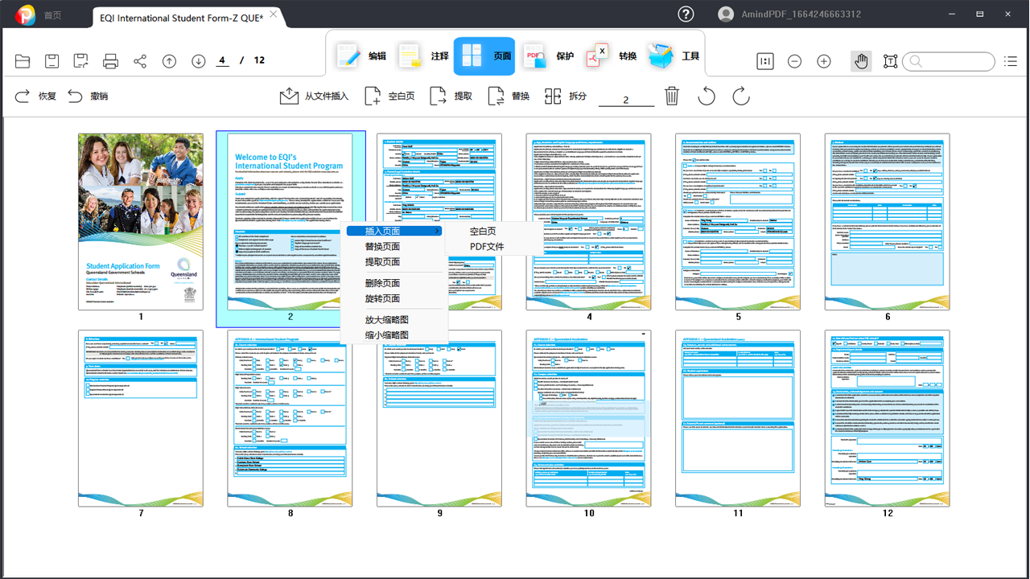Viewport: 1030px width, 579px height.
Task: Click the 拆分 button
Action: pos(566,96)
